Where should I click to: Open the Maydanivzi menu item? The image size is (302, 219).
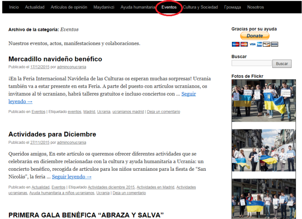tap(104, 7)
